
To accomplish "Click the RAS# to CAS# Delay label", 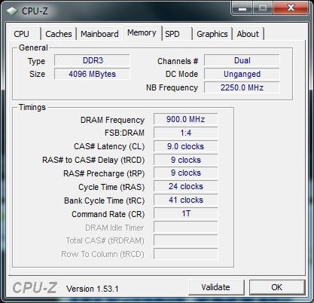I will [93, 160].
